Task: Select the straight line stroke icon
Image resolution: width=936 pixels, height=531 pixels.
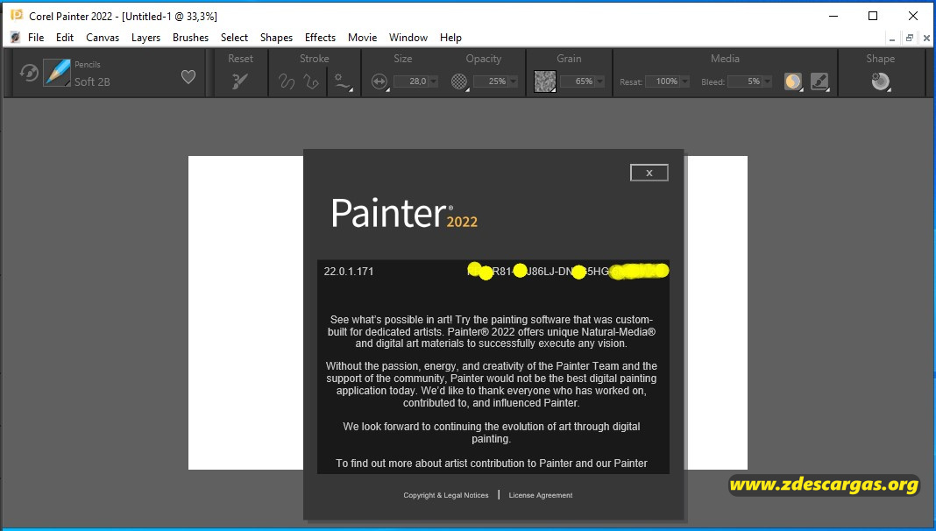Action: [x=311, y=81]
